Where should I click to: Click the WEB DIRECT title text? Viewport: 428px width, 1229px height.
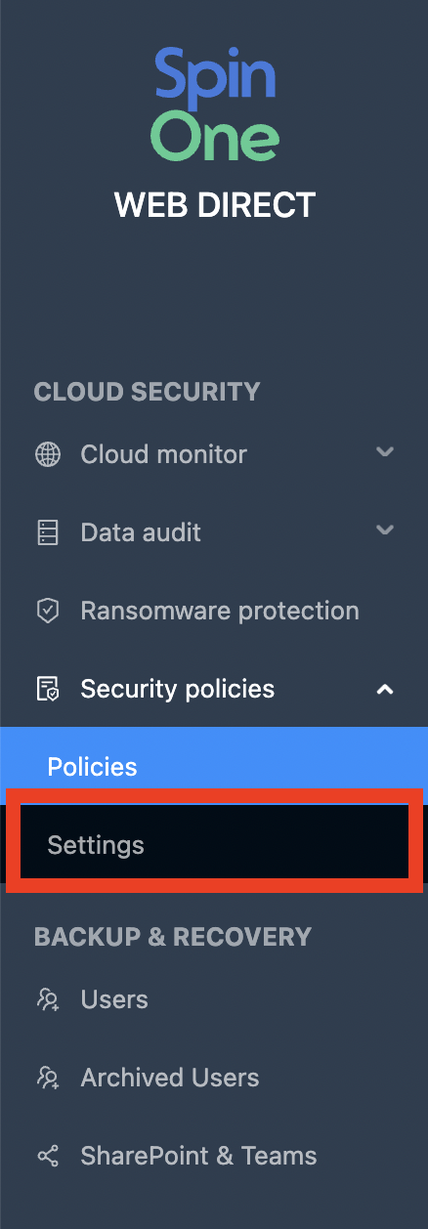(x=215, y=205)
